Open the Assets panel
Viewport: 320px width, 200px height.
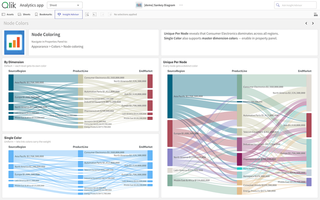[x=8, y=14]
